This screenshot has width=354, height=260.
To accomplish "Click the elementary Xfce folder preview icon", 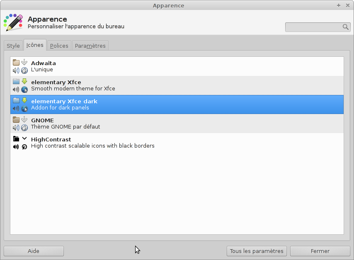I will (16, 81).
